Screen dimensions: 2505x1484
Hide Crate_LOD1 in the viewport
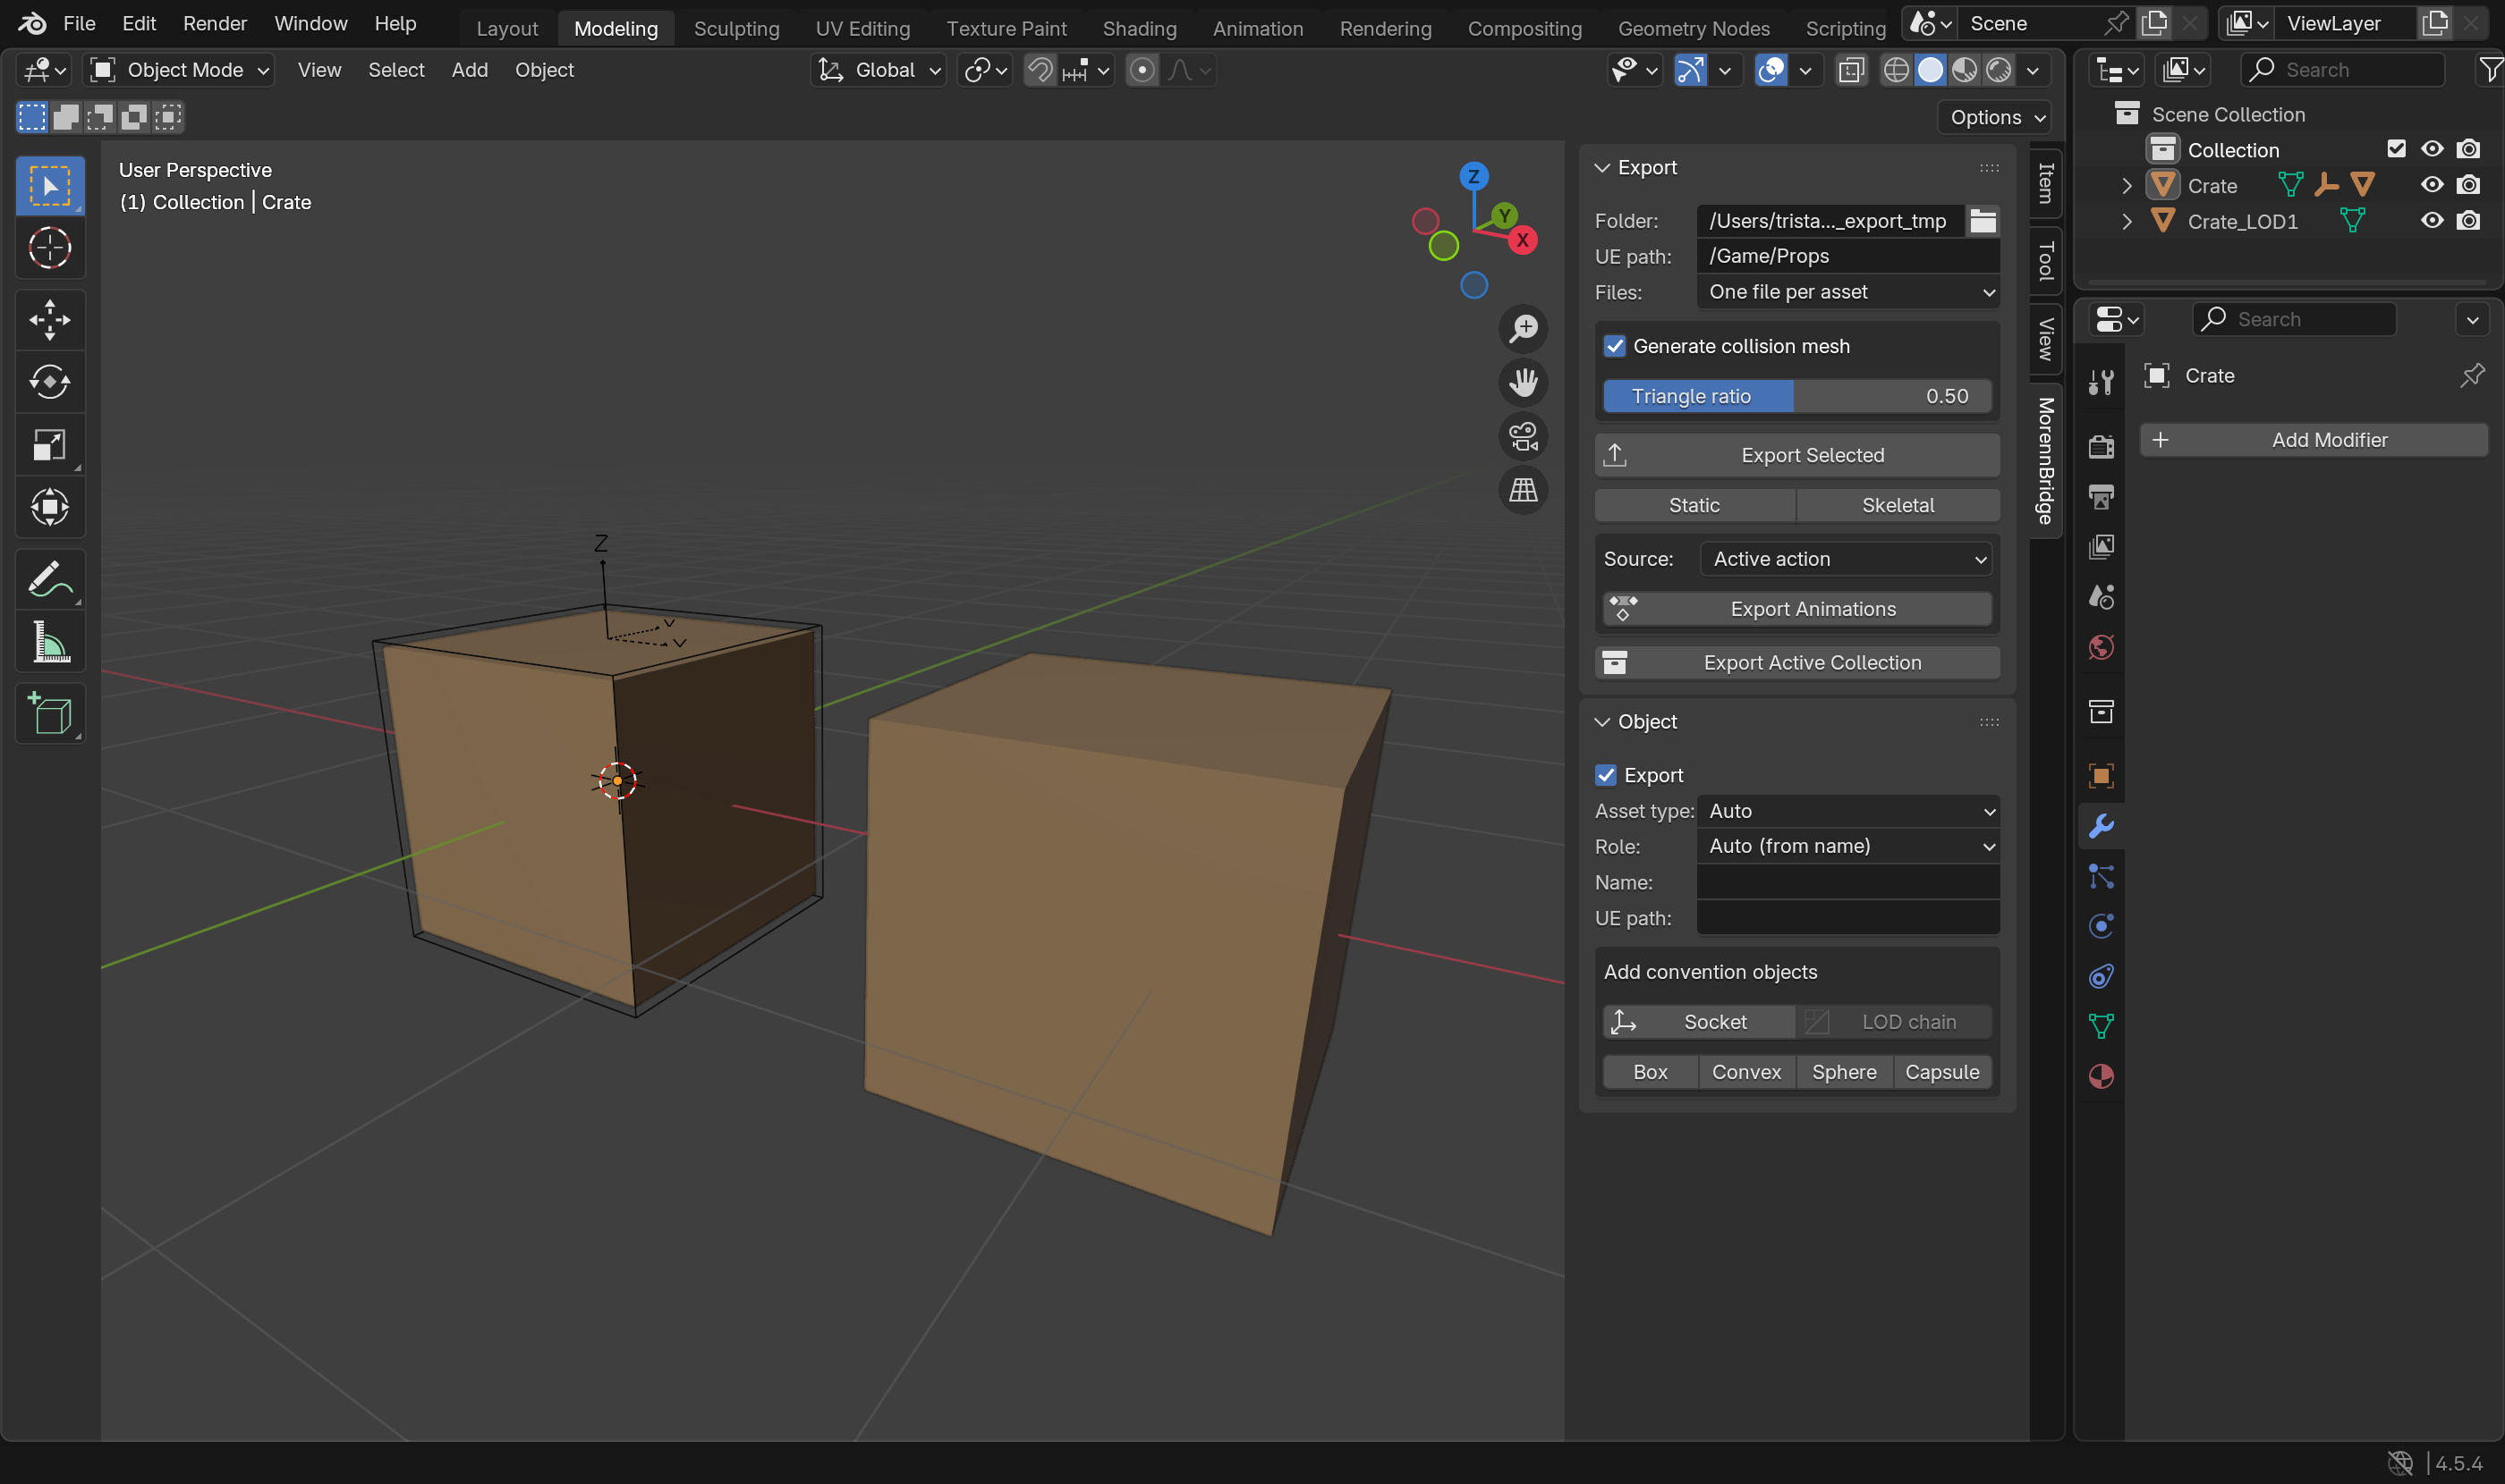pos(2432,221)
